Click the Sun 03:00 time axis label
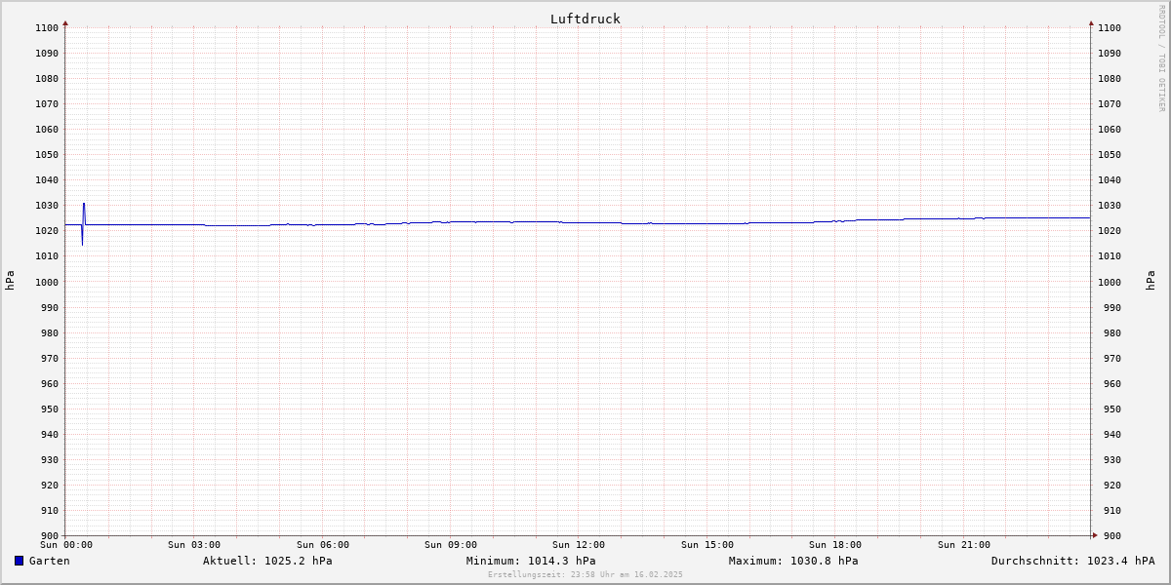 (x=194, y=545)
